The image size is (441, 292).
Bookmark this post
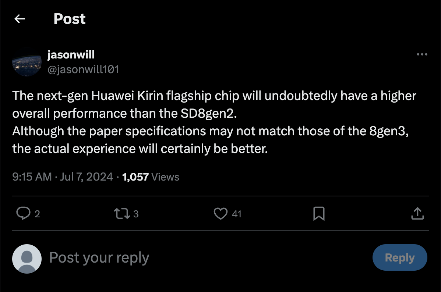point(318,214)
